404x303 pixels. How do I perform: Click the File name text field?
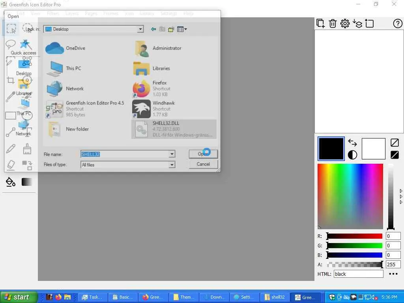[125, 154]
